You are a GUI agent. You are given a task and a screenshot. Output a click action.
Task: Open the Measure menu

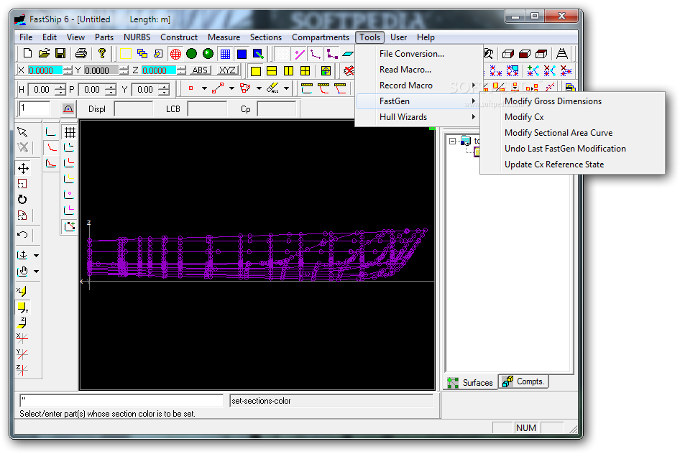(224, 37)
